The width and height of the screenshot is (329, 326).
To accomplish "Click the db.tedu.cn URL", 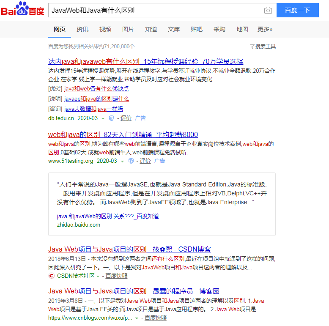I will pyautogui.click(x=61, y=118).
